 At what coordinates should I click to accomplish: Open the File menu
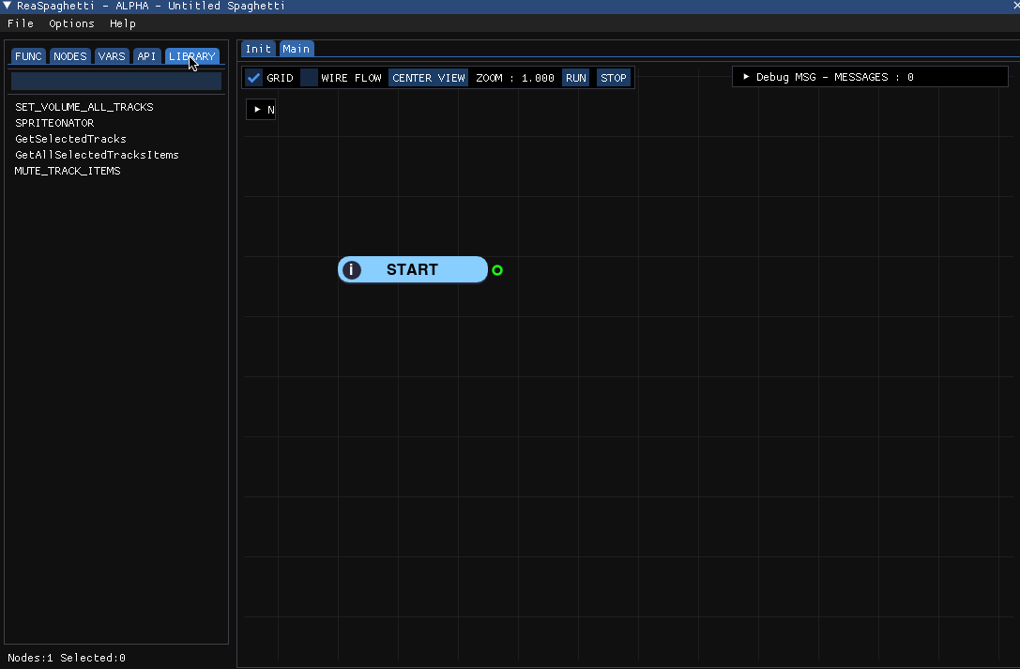point(20,23)
